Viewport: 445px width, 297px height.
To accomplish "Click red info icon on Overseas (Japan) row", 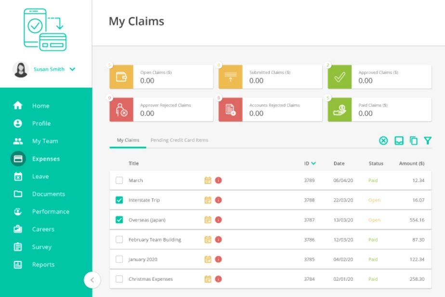I will click(218, 220).
